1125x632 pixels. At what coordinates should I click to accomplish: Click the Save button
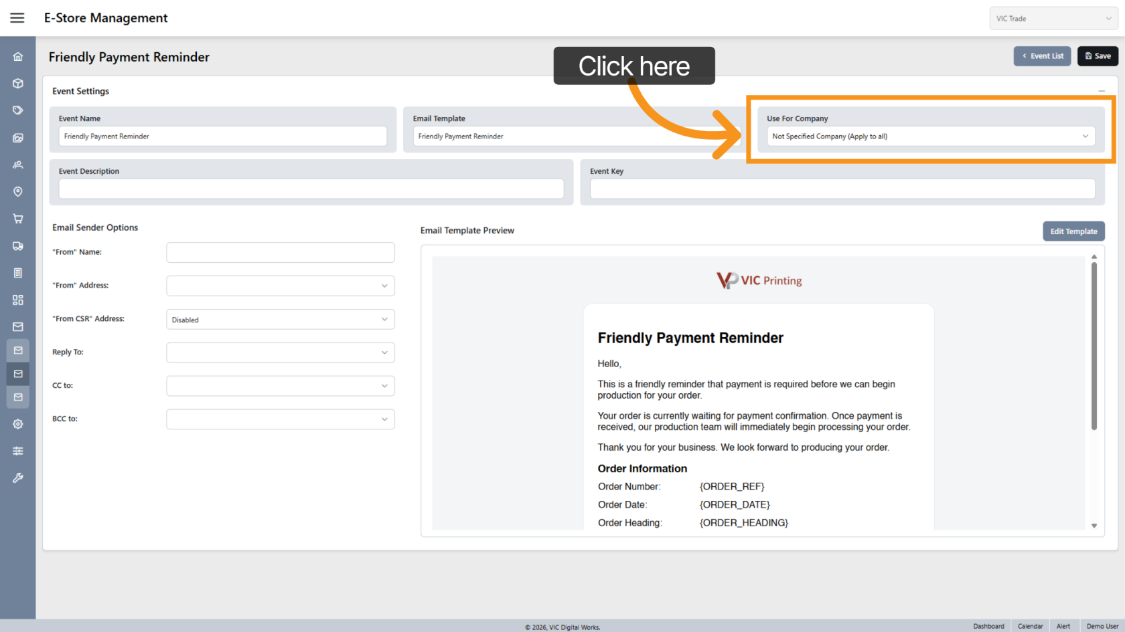(1098, 56)
